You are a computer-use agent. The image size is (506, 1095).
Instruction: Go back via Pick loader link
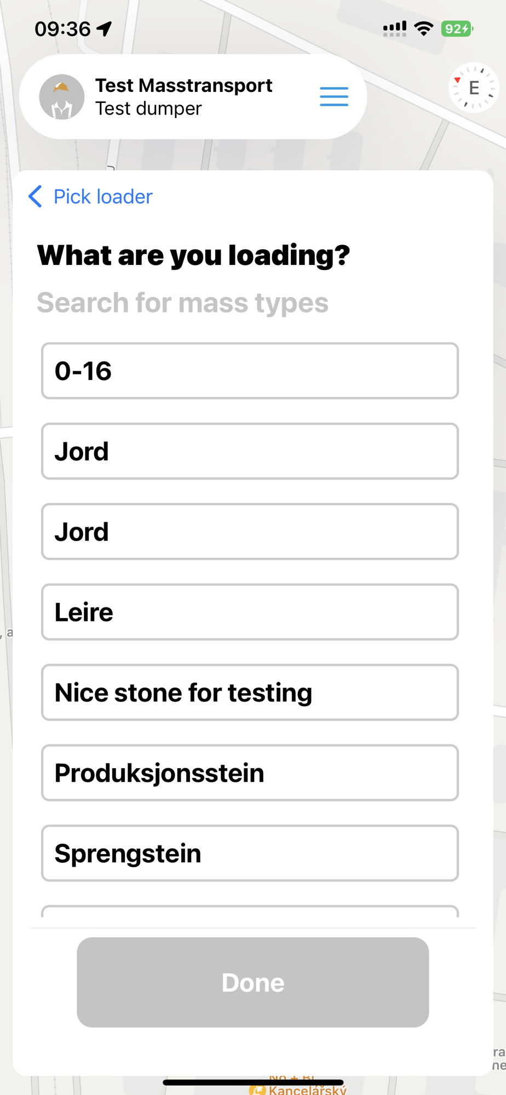pyautogui.click(x=91, y=197)
